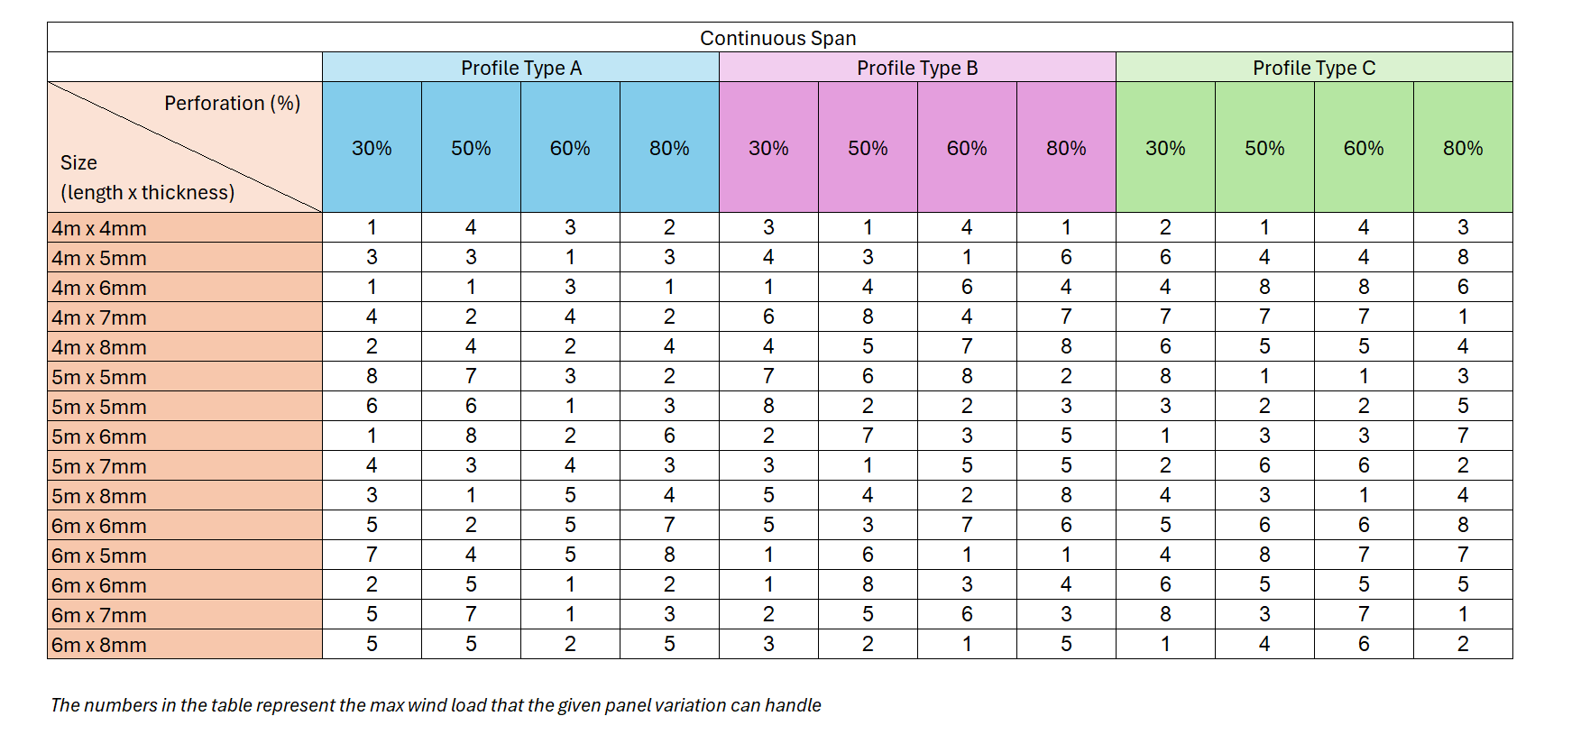Click the 5m x 8mm row label
This screenshot has height=753, width=1590.
click(99, 496)
